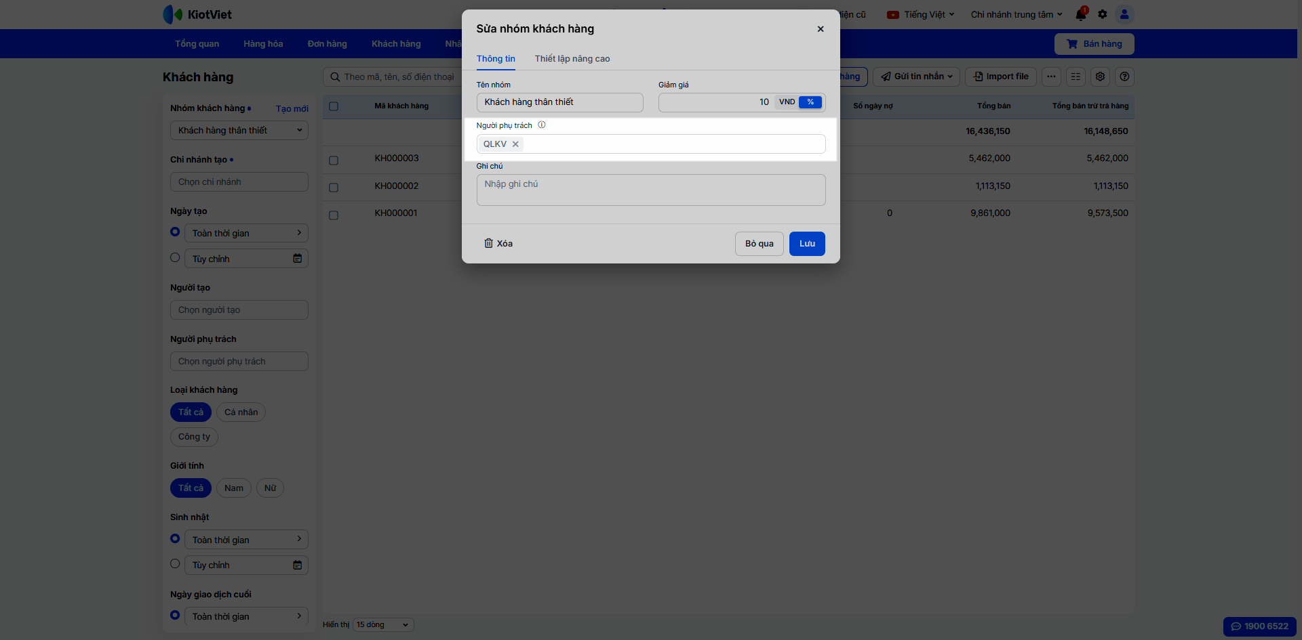This screenshot has width=1302, height=640.
Task: Close the Sửa nhóm khách hàng dialog
Action: pos(821,29)
